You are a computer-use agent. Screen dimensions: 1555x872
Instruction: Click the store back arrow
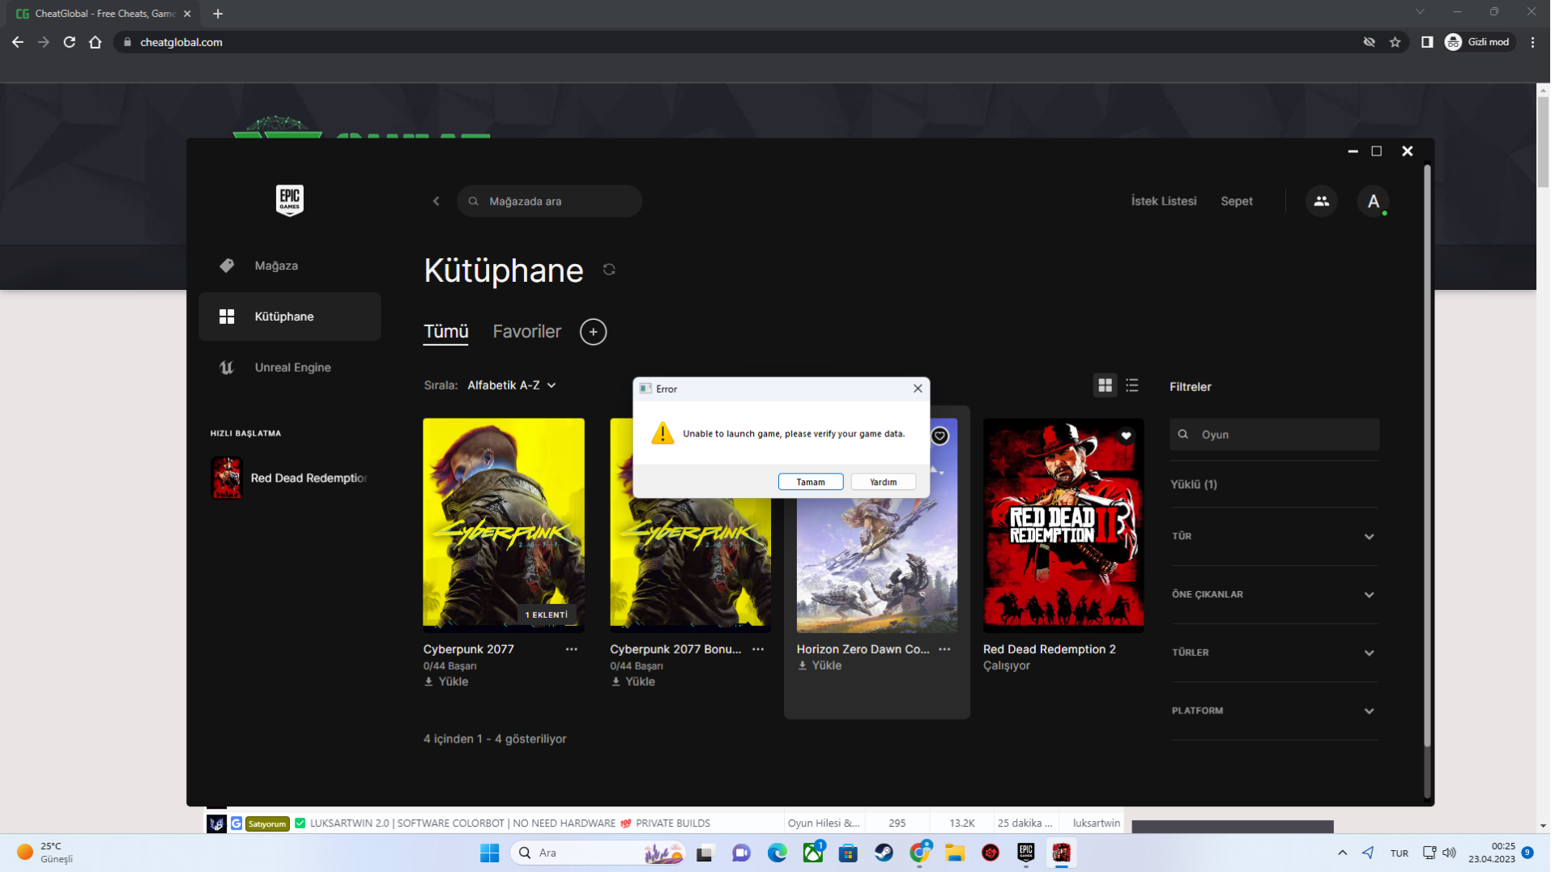click(x=437, y=202)
